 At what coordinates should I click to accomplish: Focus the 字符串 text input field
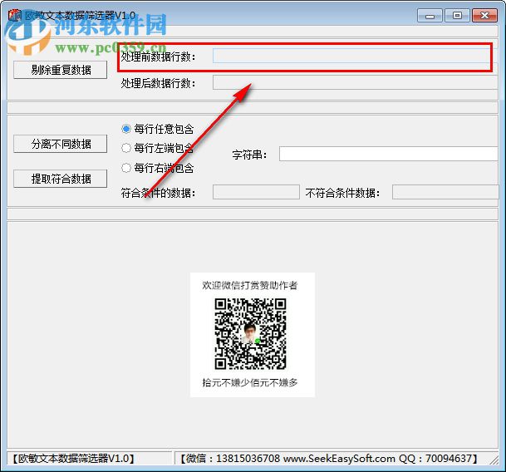(389, 154)
